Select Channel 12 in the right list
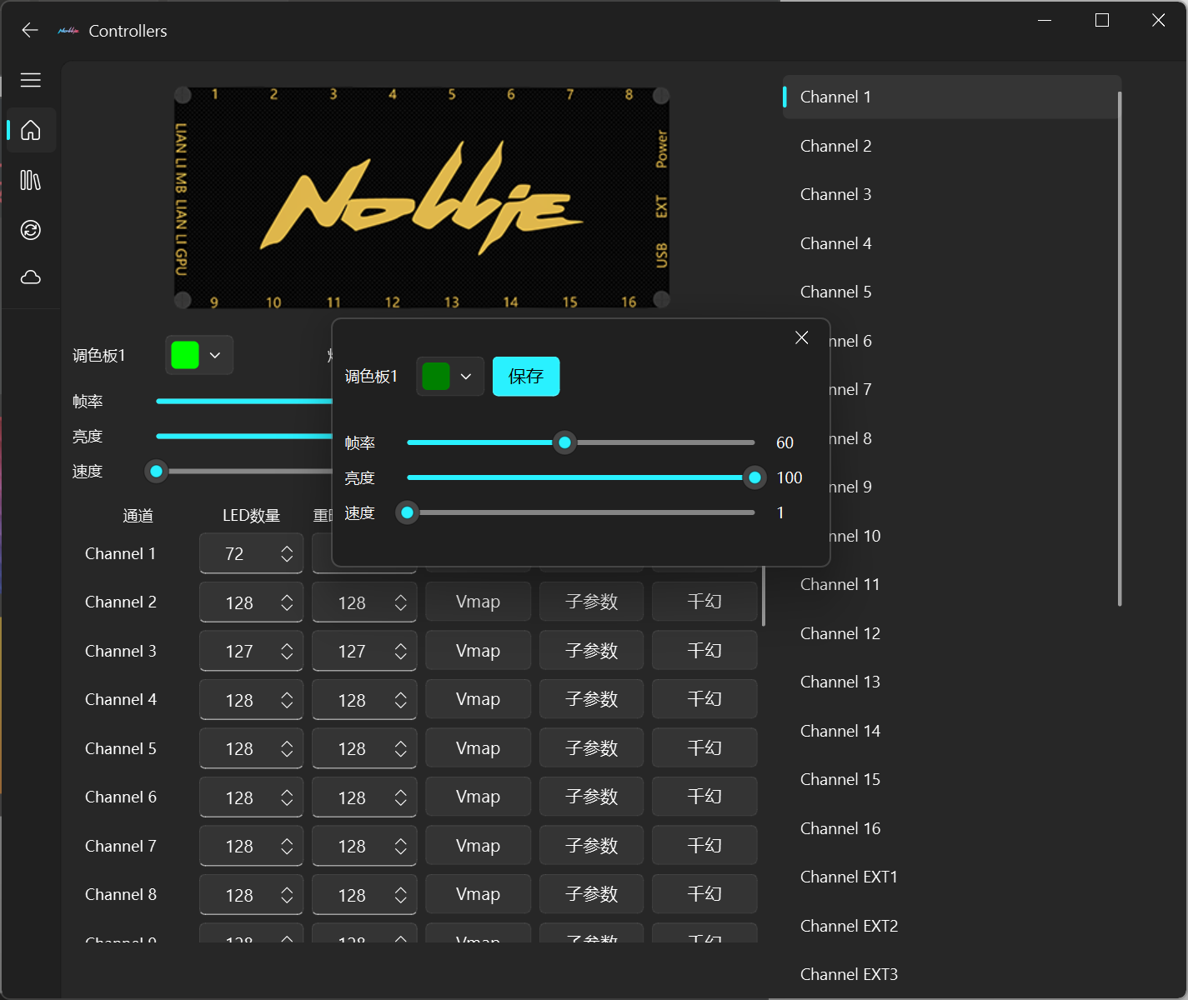 click(950, 633)
